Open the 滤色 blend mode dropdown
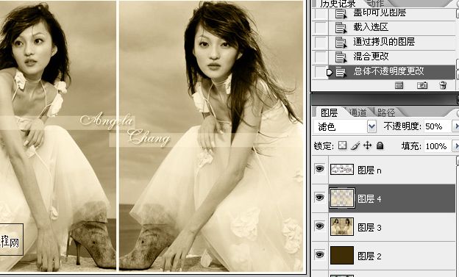 click(x=371, y=126)
